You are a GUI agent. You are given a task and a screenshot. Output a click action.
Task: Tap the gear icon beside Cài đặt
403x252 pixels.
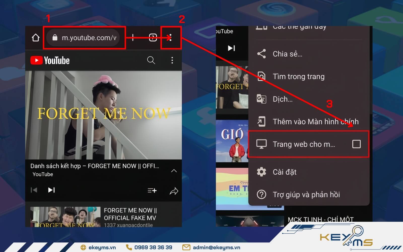[x=261, y=172]
